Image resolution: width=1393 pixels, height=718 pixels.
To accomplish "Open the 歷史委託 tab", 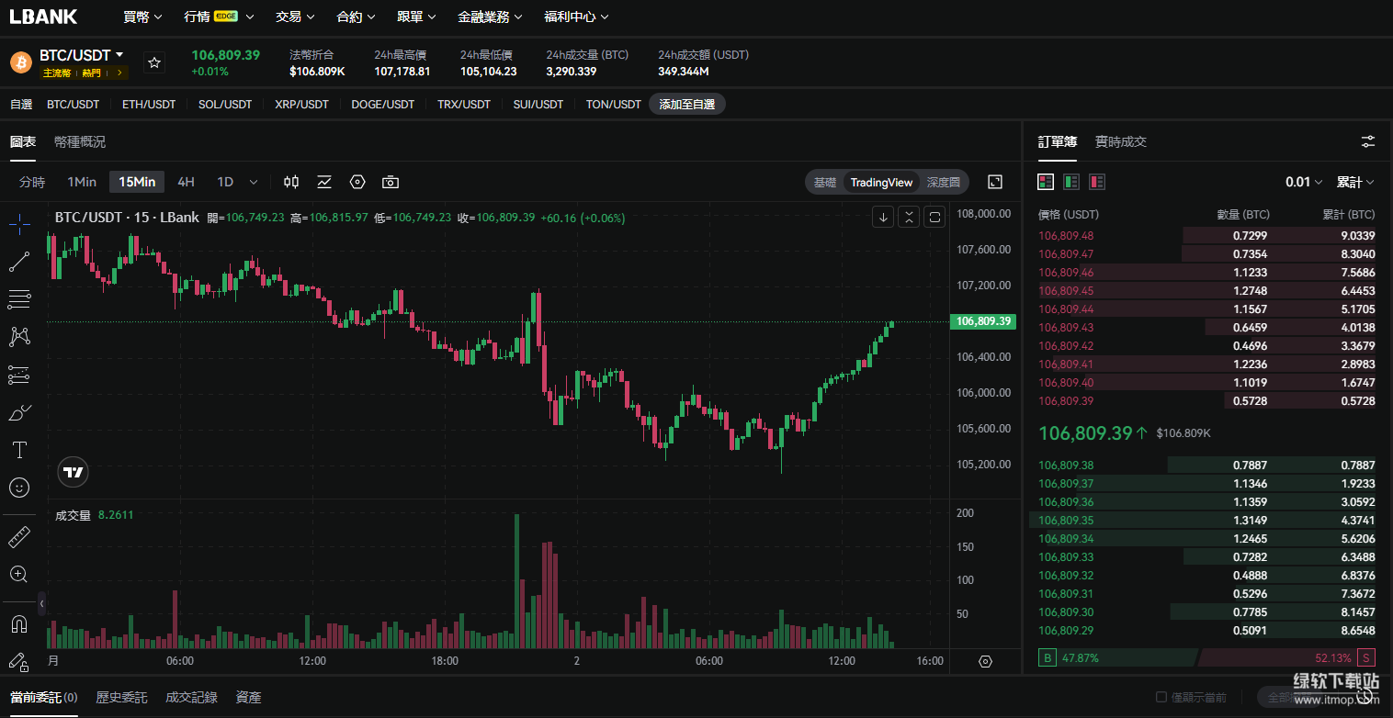I will tap(121, 698).
